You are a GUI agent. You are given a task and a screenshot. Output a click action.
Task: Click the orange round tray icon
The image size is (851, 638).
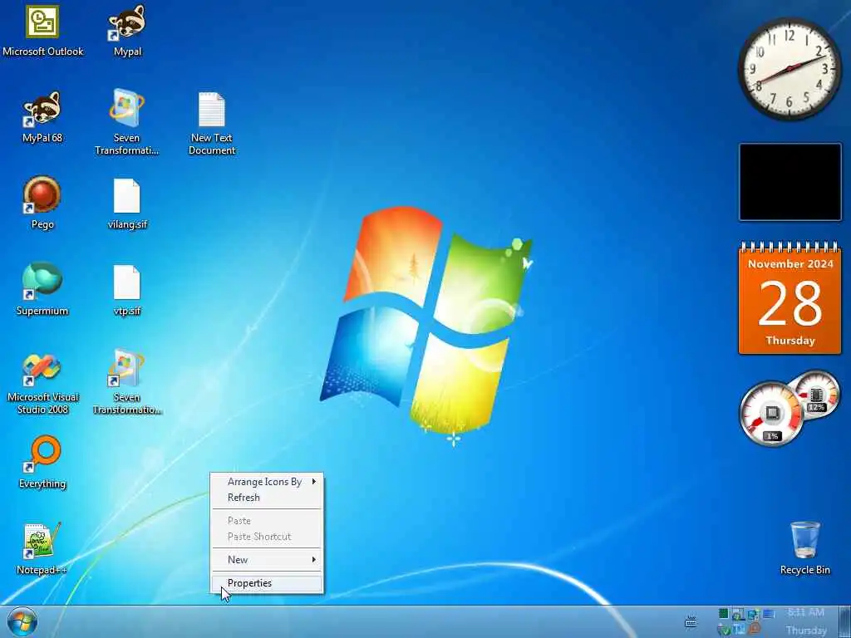pos(755,629)
